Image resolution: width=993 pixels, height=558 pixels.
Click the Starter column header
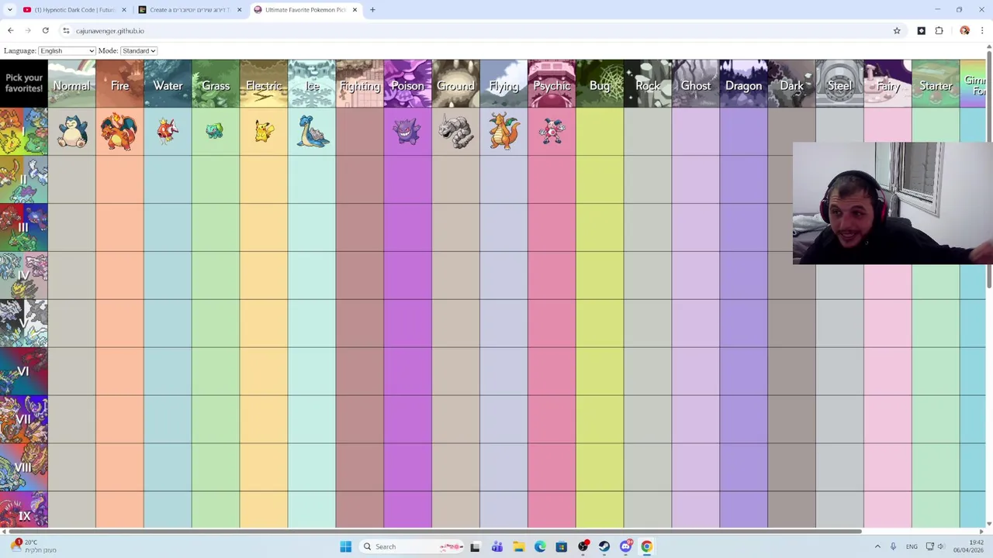click(x=936, y=84)
